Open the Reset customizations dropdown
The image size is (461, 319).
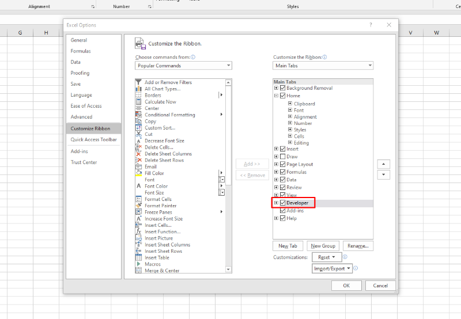click(x=327, y=257)
